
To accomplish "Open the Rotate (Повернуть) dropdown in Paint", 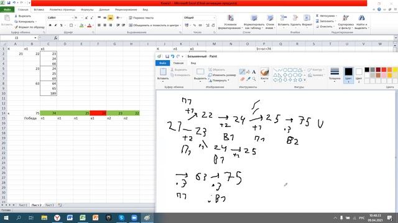I will click(x=218, y=81).
